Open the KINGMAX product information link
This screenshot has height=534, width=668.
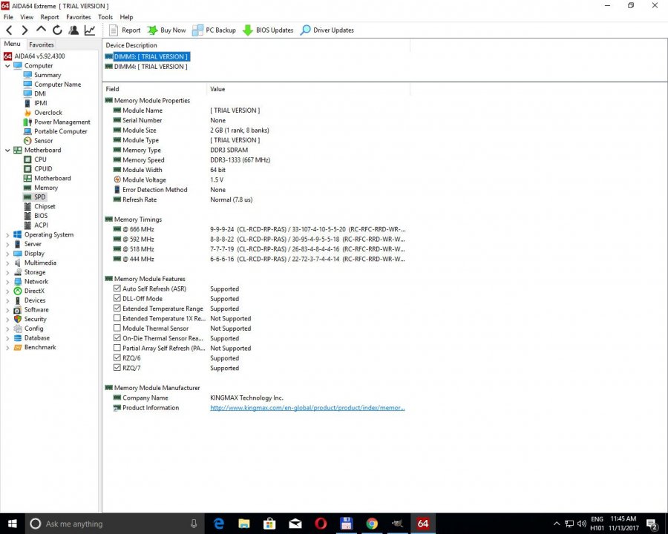(x=307, y=407)
